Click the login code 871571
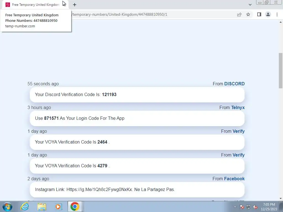The width and height of the screenshot is (283, 212). 51,118
